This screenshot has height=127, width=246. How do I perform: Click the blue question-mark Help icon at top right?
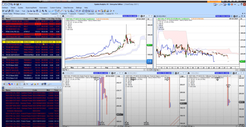229,4
